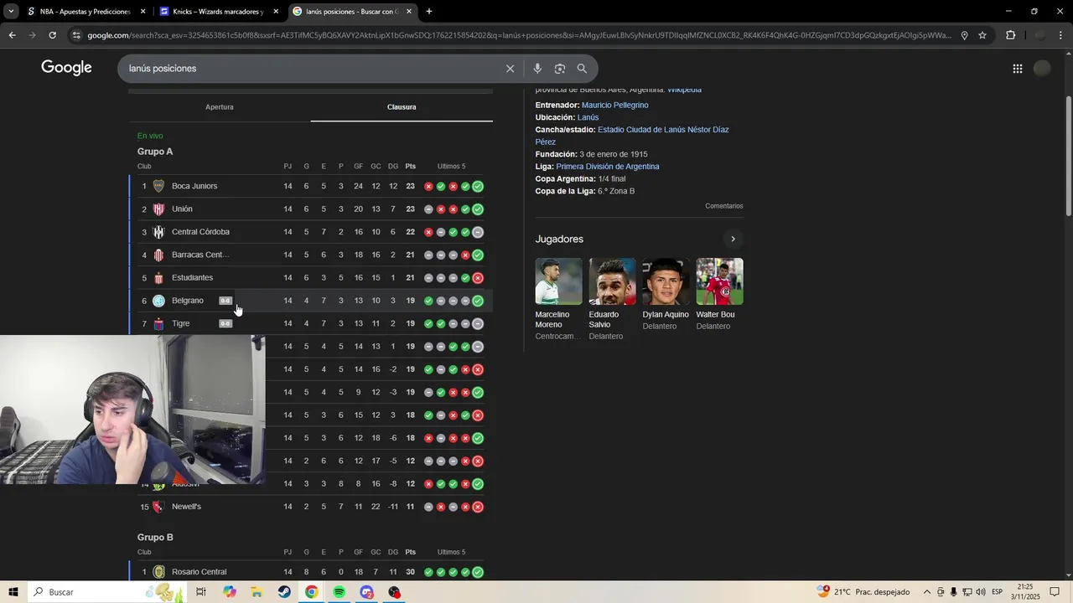Select the Estudiantes team name
Image resolution: width=1073 pixels, height=603 pixels.
[192, 278]
